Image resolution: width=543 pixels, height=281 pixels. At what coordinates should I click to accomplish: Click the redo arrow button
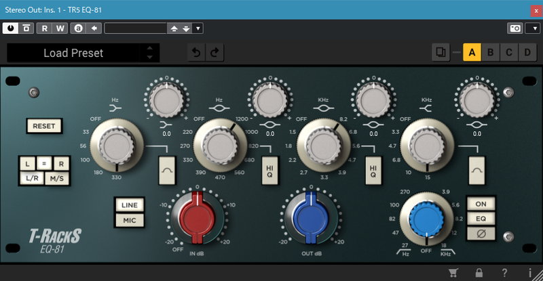click(214, 53)
